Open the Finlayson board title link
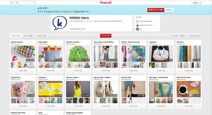212x115 pixels. 42,77
